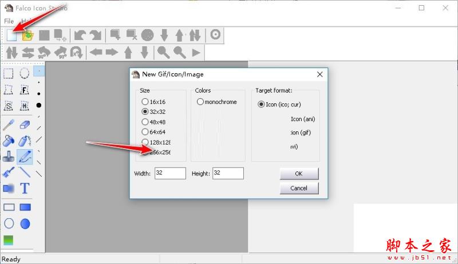This screenshot has width=458, height=264.
Task: Click the Redo curved arrow icon
Action: pyautogui.click(x=96, y=35)
